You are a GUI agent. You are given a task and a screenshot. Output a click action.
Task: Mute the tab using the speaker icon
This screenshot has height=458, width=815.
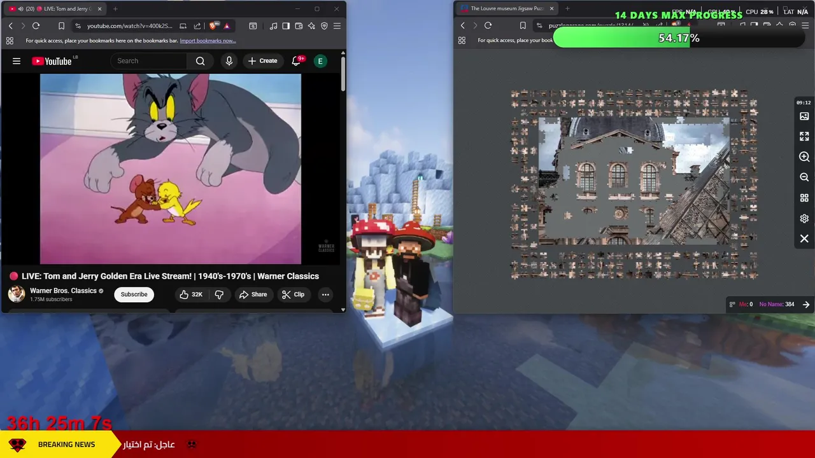click(20, 9)
